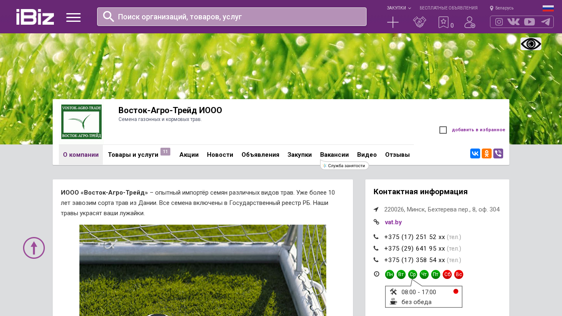
Task: Open the iBiz home logo
Action: (x=35, y=17)
